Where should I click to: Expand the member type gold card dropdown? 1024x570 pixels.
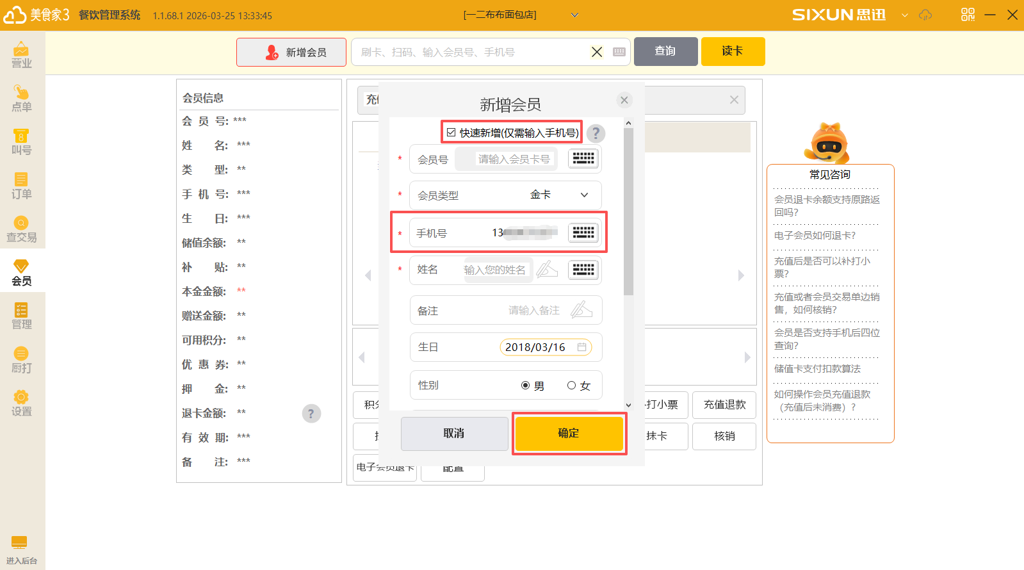coord(584,195)
